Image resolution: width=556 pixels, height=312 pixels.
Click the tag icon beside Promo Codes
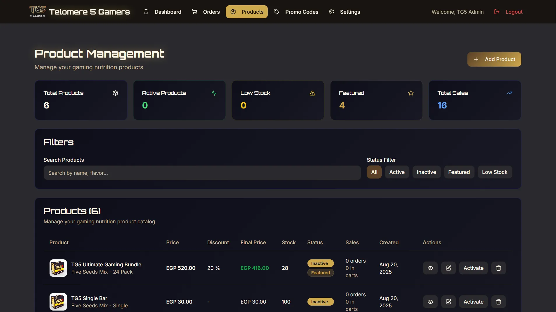click(277, 12)
